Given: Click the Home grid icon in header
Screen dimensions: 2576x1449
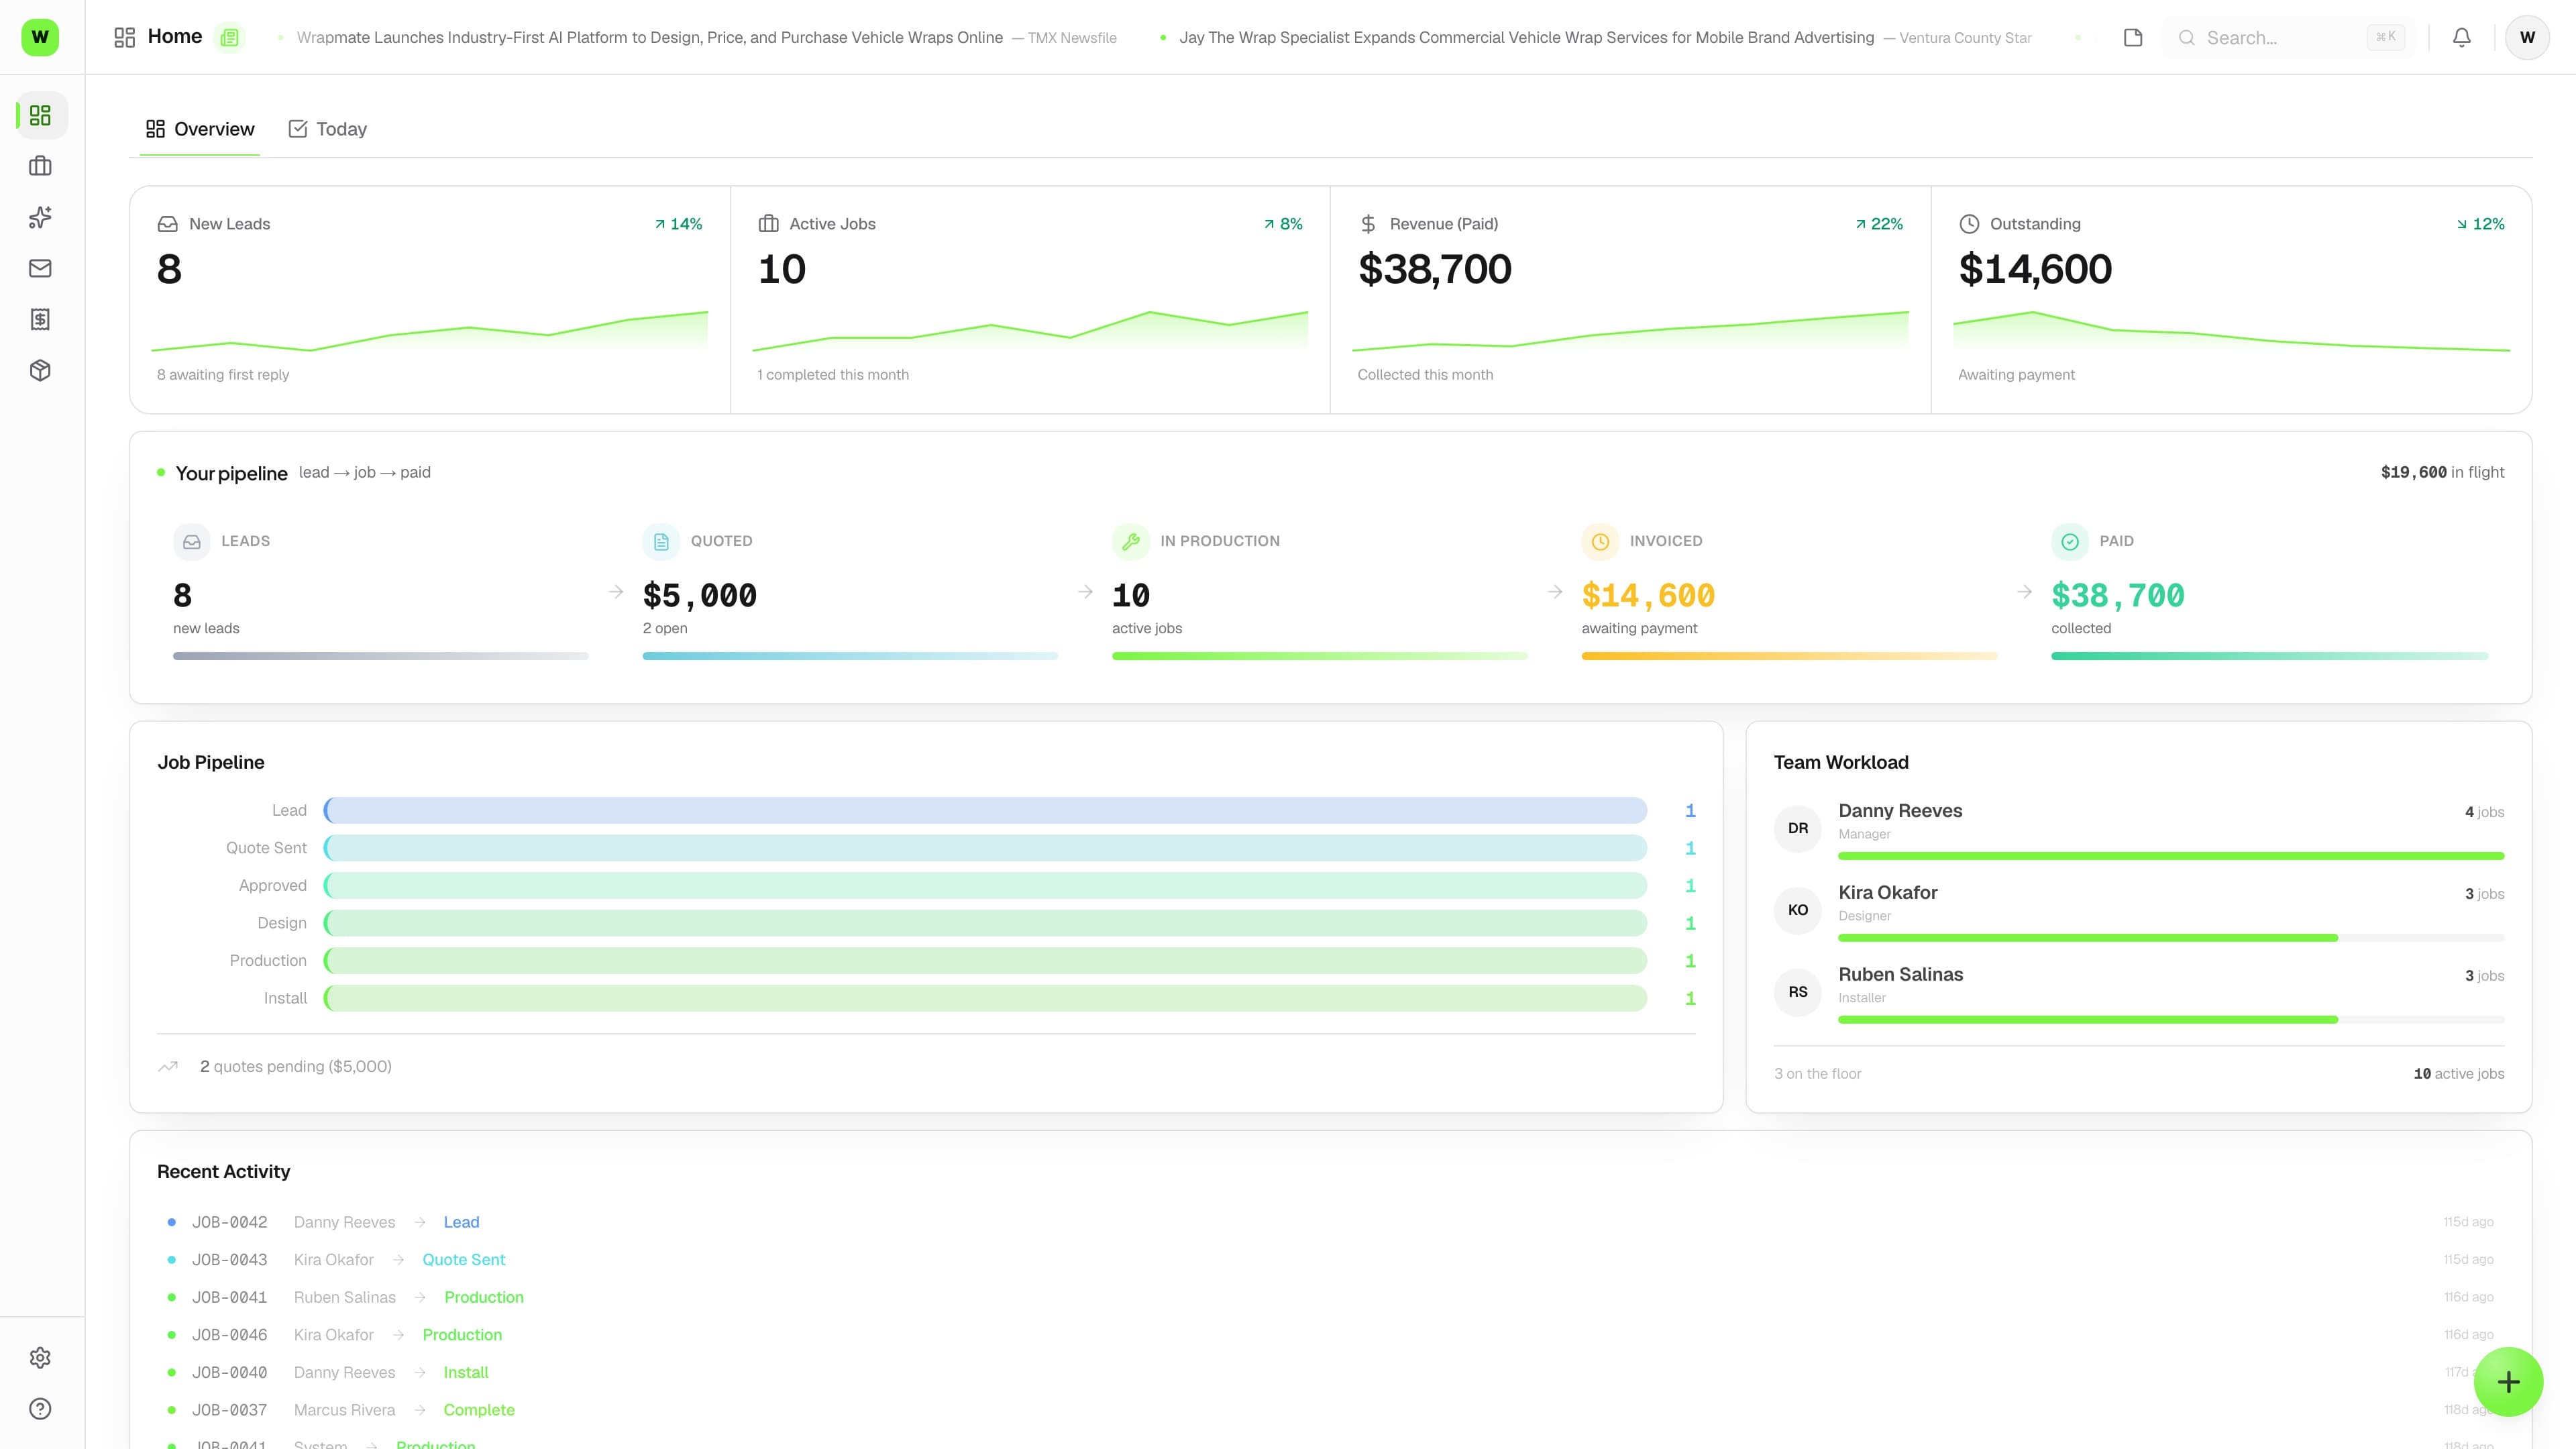Looking at the screenshot, I should 124,37.
